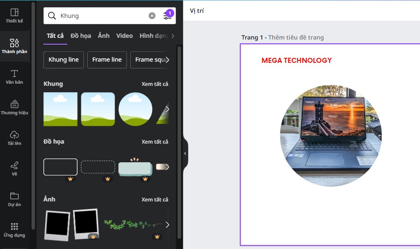Select the MEGA TECHNOLOGY heading text
The image size is (420, 249).
point(296,60)
